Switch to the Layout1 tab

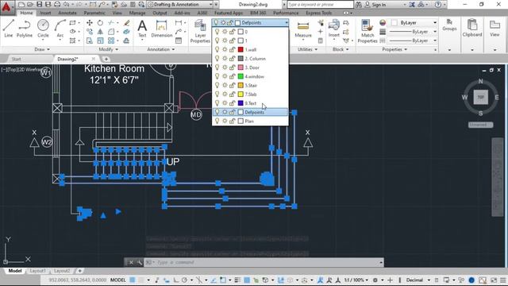[x=37, y=271]
